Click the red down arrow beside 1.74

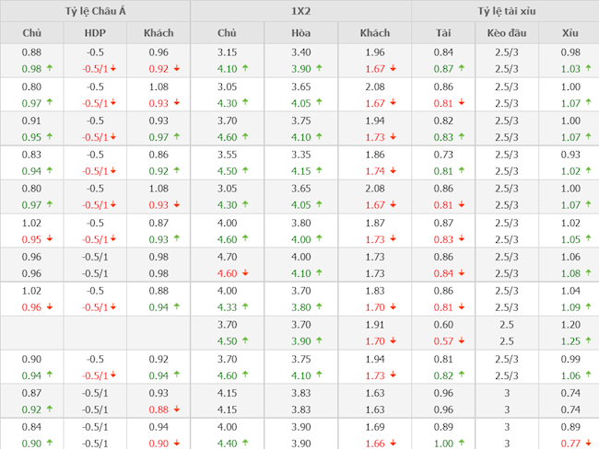click(393, 170)
